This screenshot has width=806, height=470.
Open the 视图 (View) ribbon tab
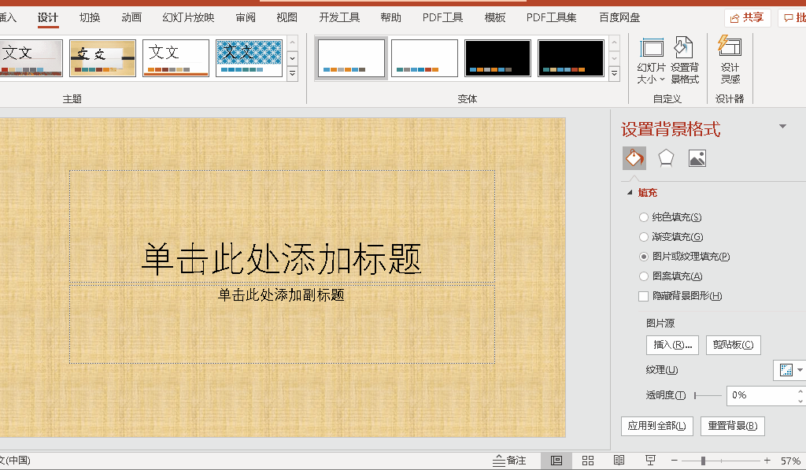pyautogui.click(x=287, y=17)
